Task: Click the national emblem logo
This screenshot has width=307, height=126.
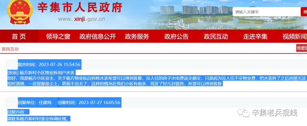Action: click(20, 12)
